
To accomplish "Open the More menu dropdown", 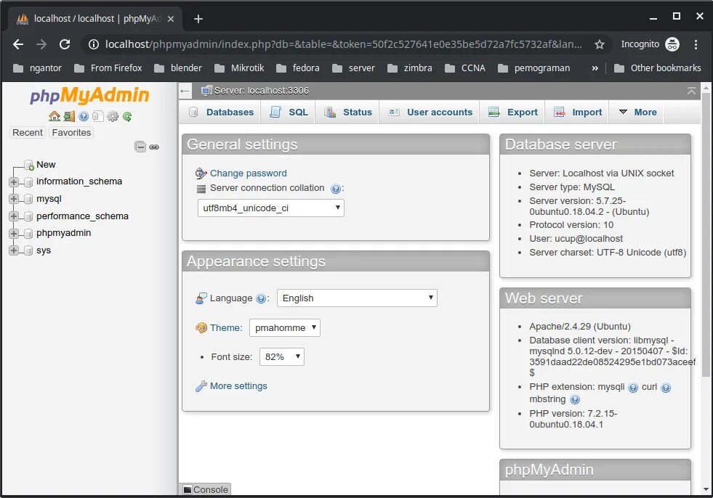I will pyautogui.click(x=638, y=113).
